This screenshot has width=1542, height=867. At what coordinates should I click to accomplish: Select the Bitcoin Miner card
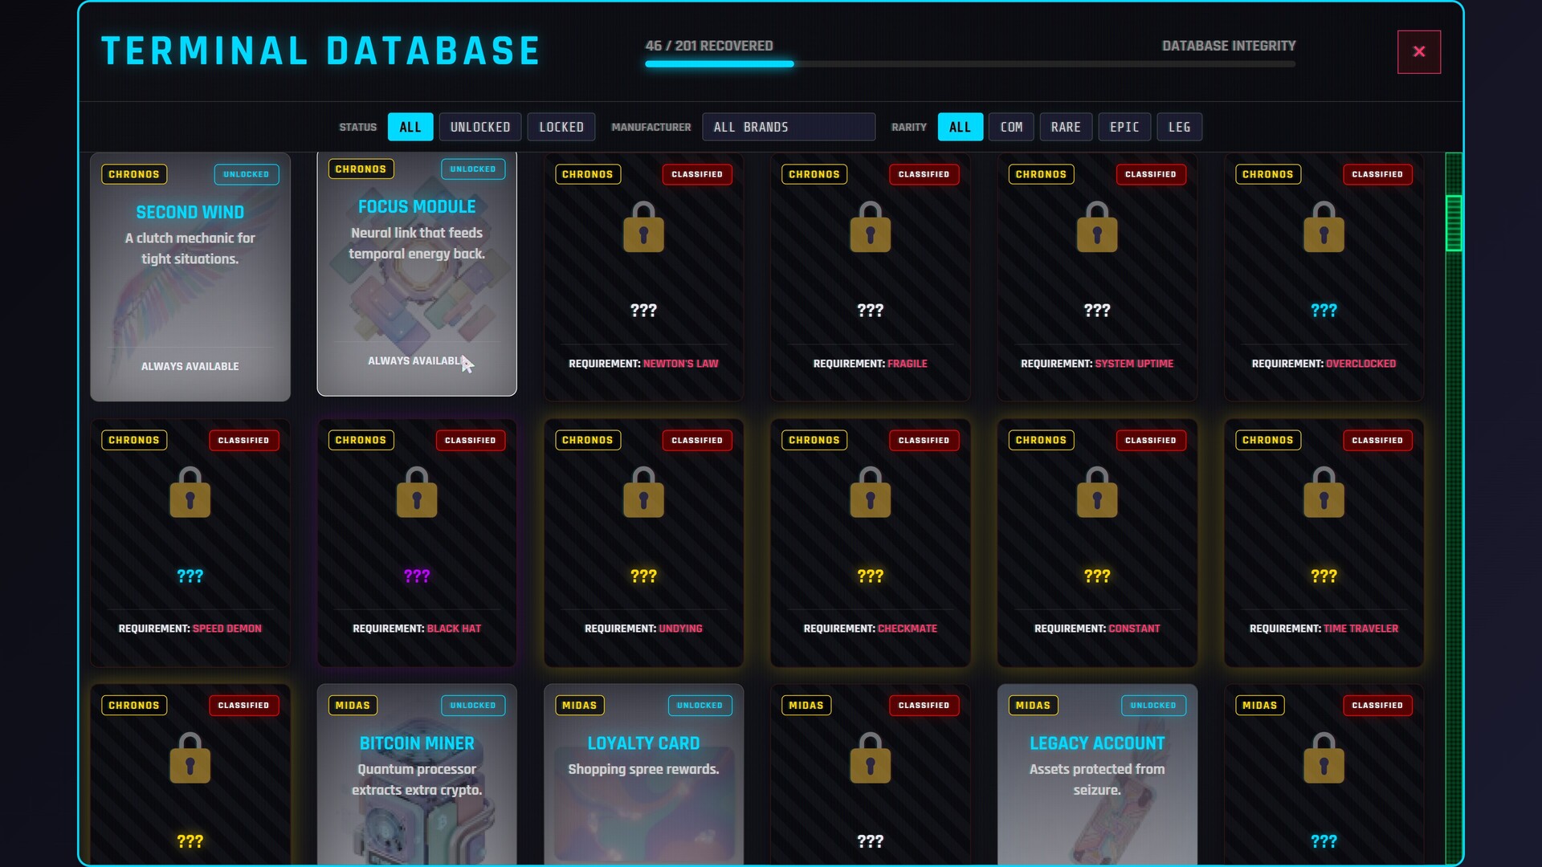416,775
